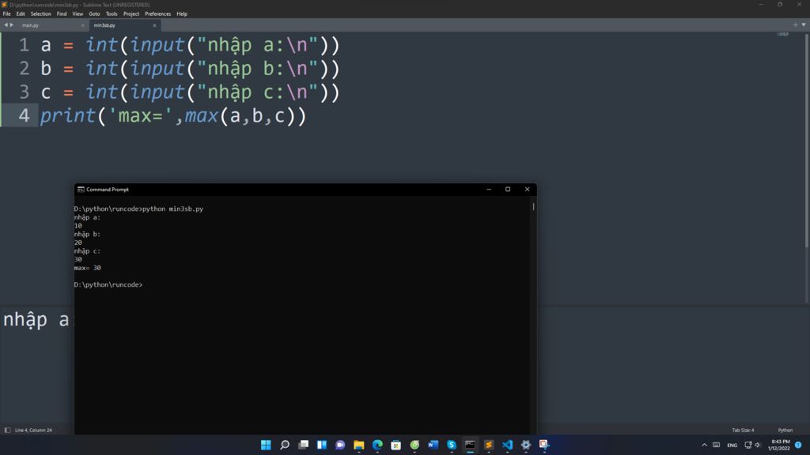
Task: Restore the Sublime Text window size
Action: coord(780,4)
